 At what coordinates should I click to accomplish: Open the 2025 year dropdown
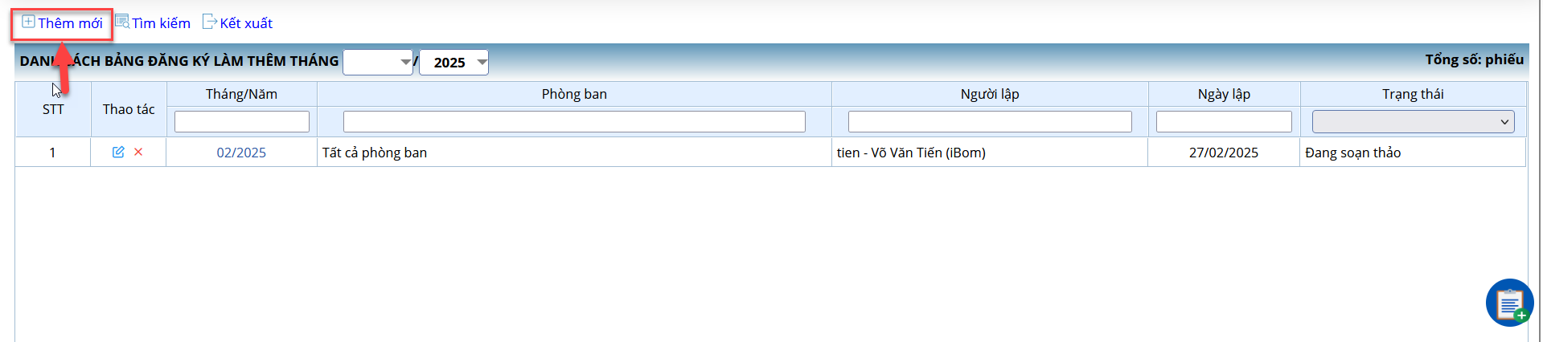[453, 62]
